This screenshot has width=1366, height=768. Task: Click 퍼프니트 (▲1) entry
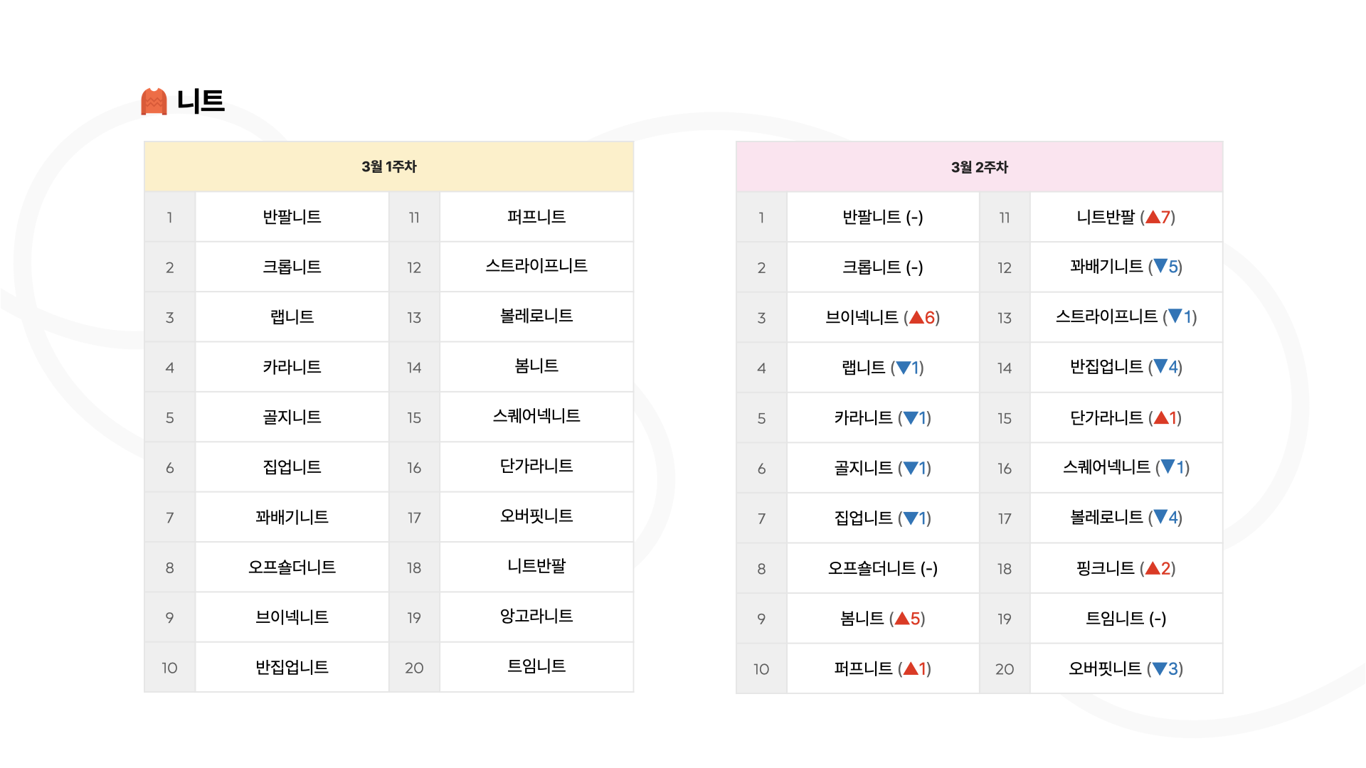click(x=883, y=668)
